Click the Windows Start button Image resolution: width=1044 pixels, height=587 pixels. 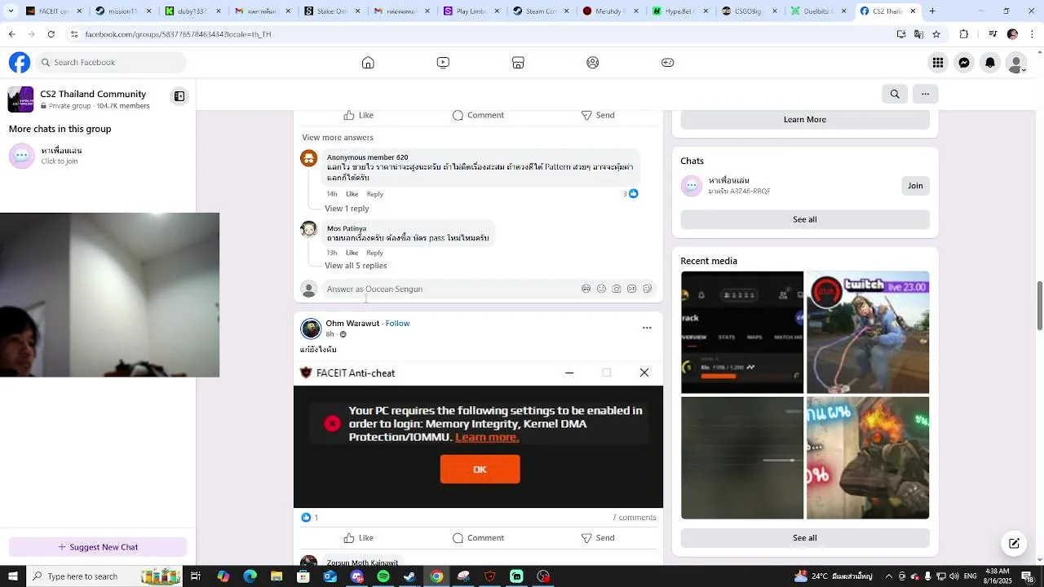pos(12,576)
